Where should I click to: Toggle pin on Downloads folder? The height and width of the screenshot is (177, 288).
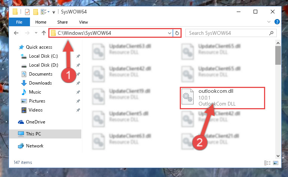pos(78,83)
